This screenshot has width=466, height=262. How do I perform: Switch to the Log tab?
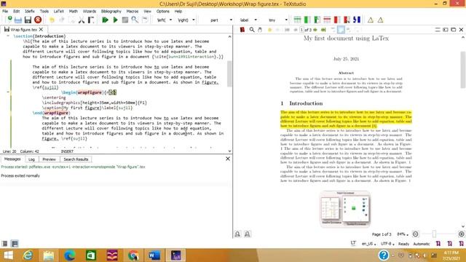[x=31, y=159]
